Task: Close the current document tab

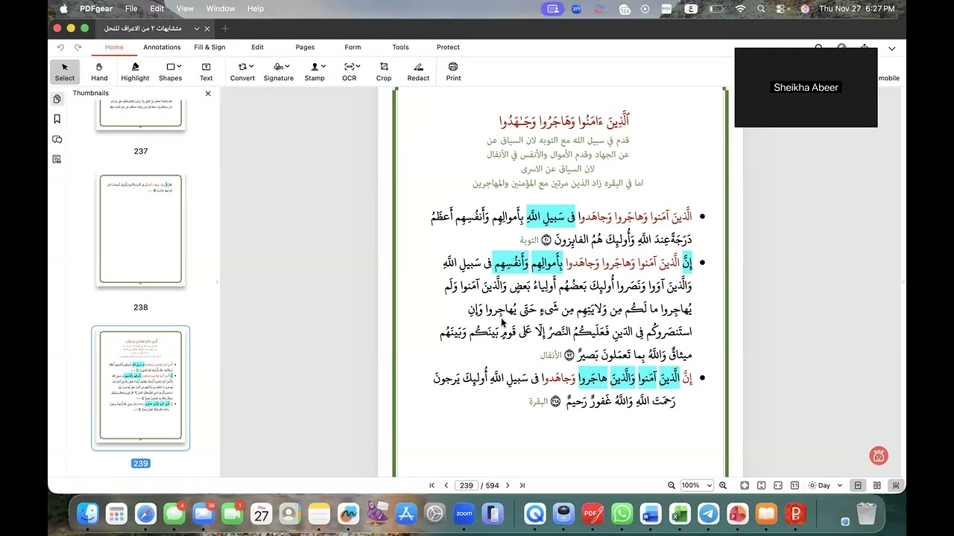Action: (209, 28)
